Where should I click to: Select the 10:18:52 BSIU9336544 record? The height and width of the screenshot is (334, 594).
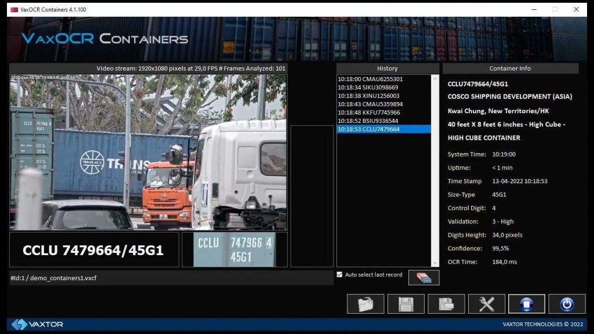click(368, 121)
